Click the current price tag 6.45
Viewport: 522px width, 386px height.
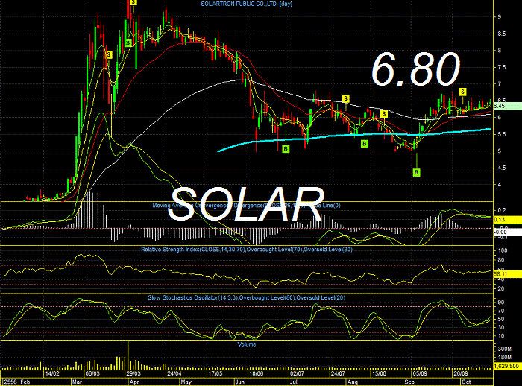point(506,106)
